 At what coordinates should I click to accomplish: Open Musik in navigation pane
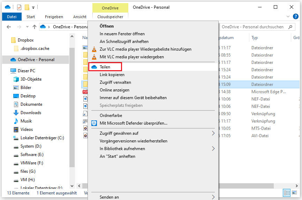(26, 121)
